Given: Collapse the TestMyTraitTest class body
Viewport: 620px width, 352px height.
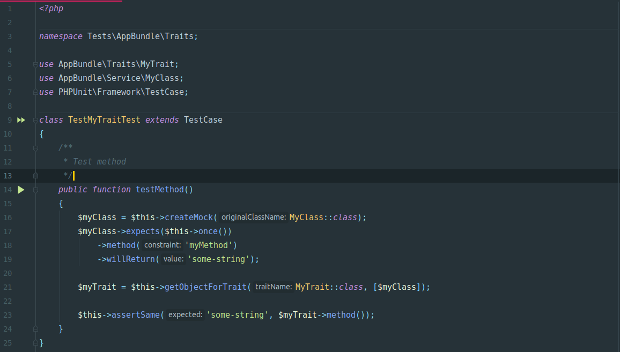Looking at the screenshot, I should click(35, 120).
